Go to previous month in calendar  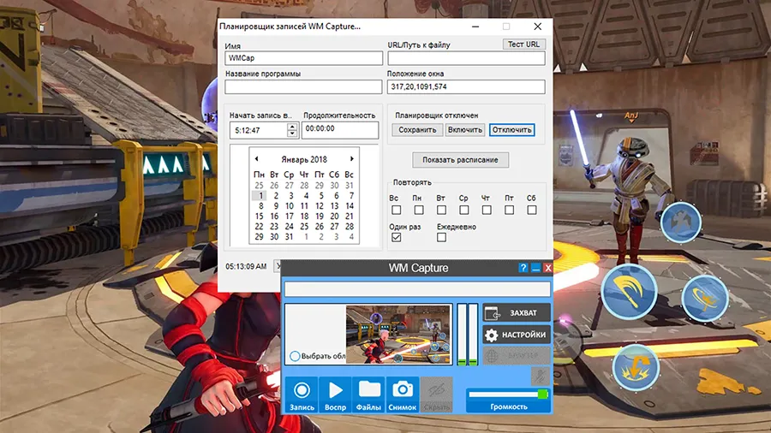coord(256,159)
